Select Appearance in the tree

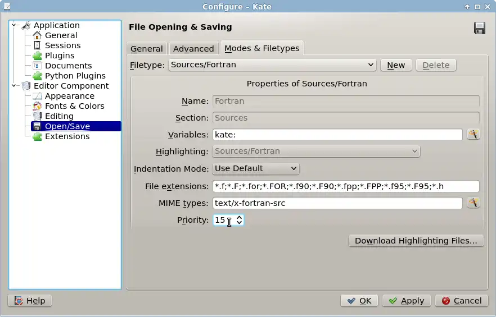[x=70, y=96]
